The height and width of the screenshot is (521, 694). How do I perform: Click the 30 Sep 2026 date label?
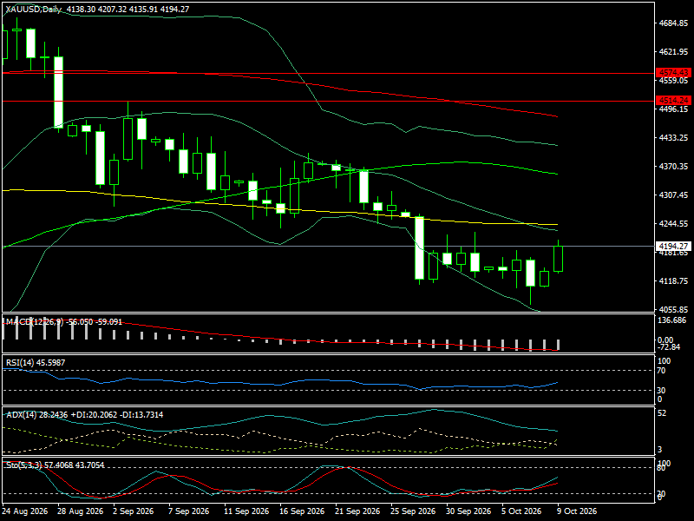(468, 511)
